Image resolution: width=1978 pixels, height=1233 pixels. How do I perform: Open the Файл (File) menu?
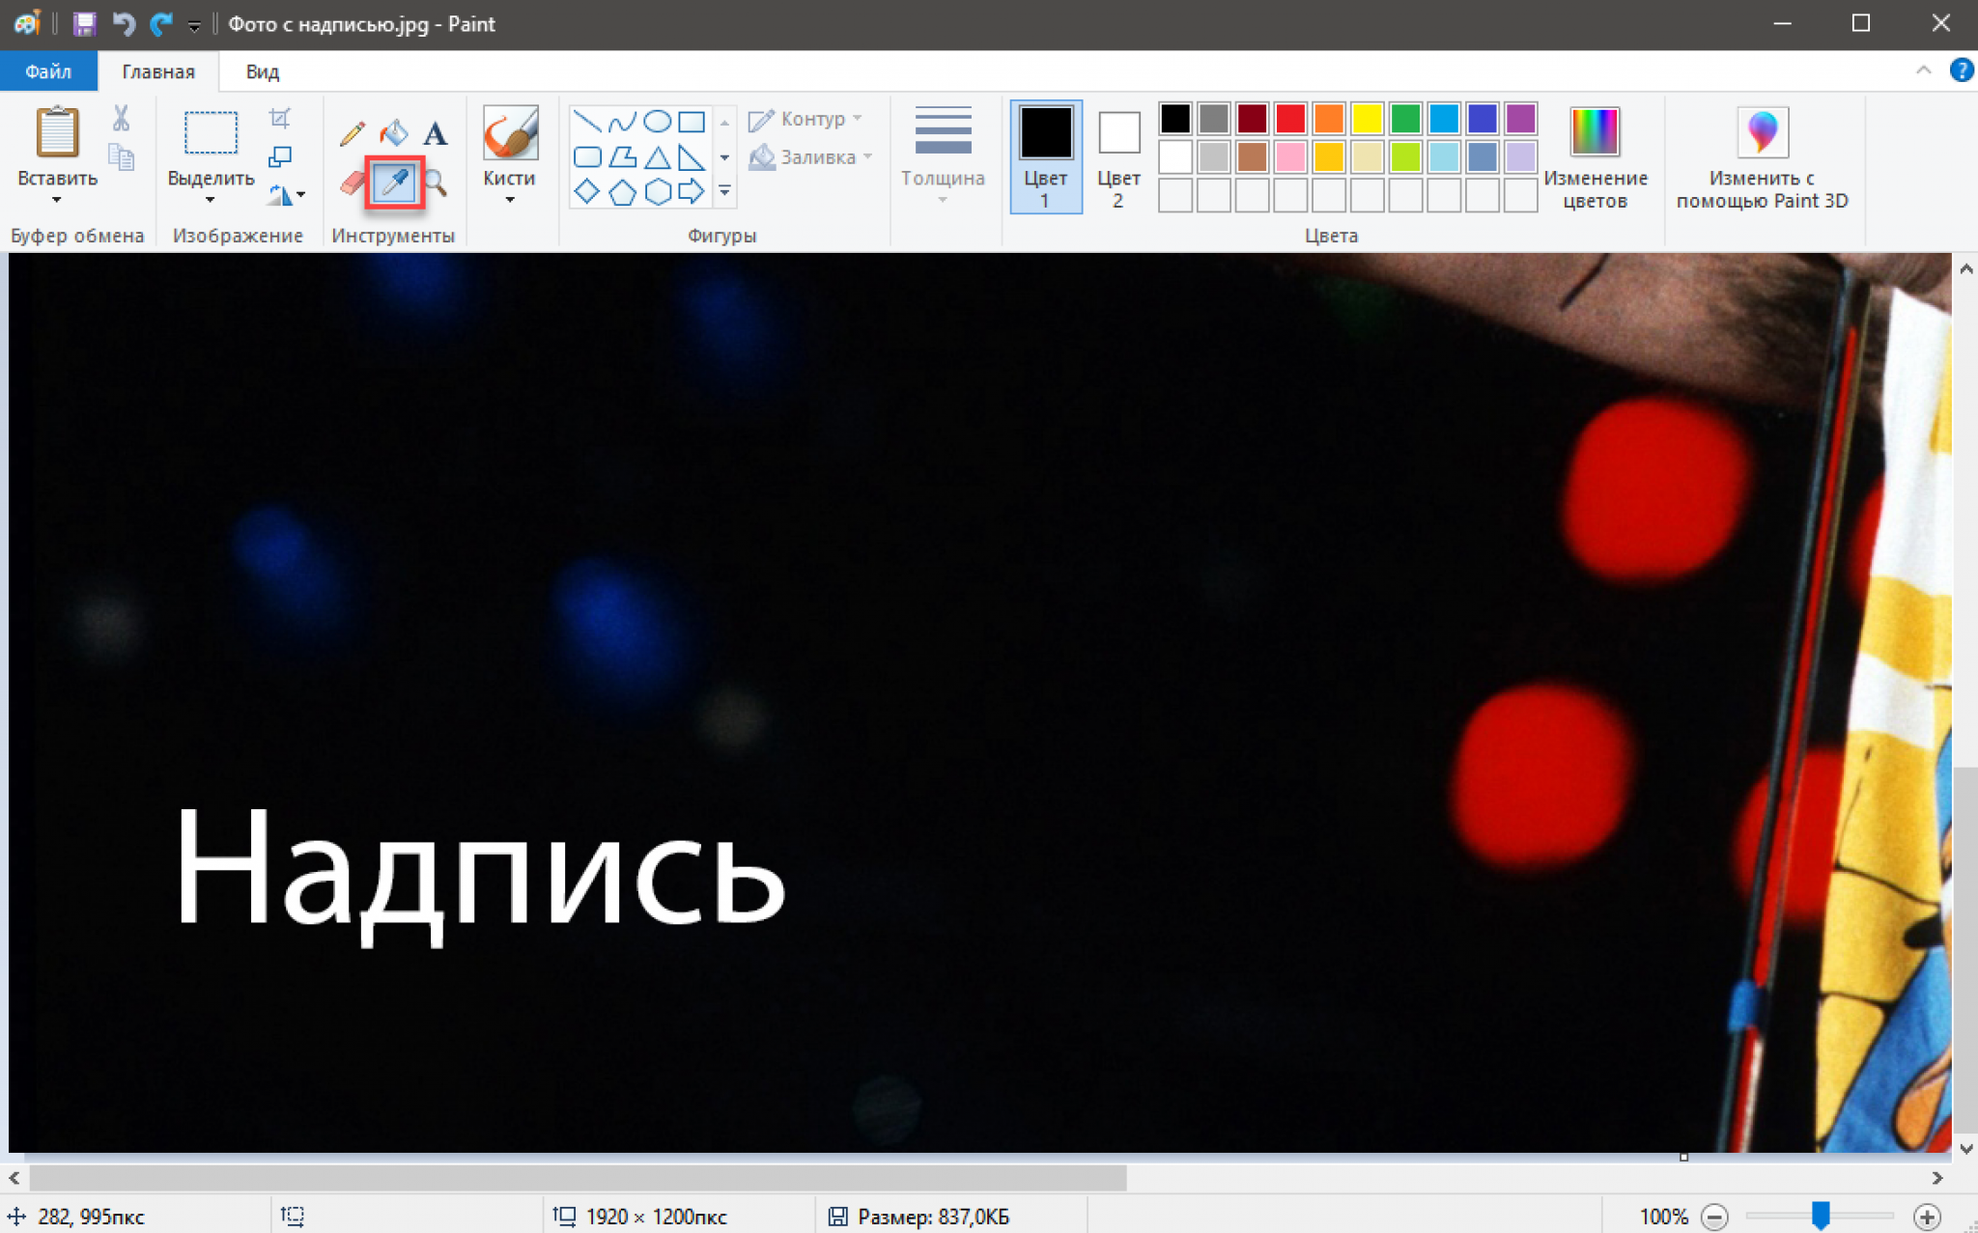pos(47,71)
